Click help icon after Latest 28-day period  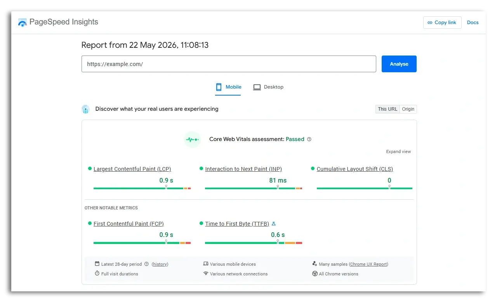pyautogui.click(x=146, y=264)
